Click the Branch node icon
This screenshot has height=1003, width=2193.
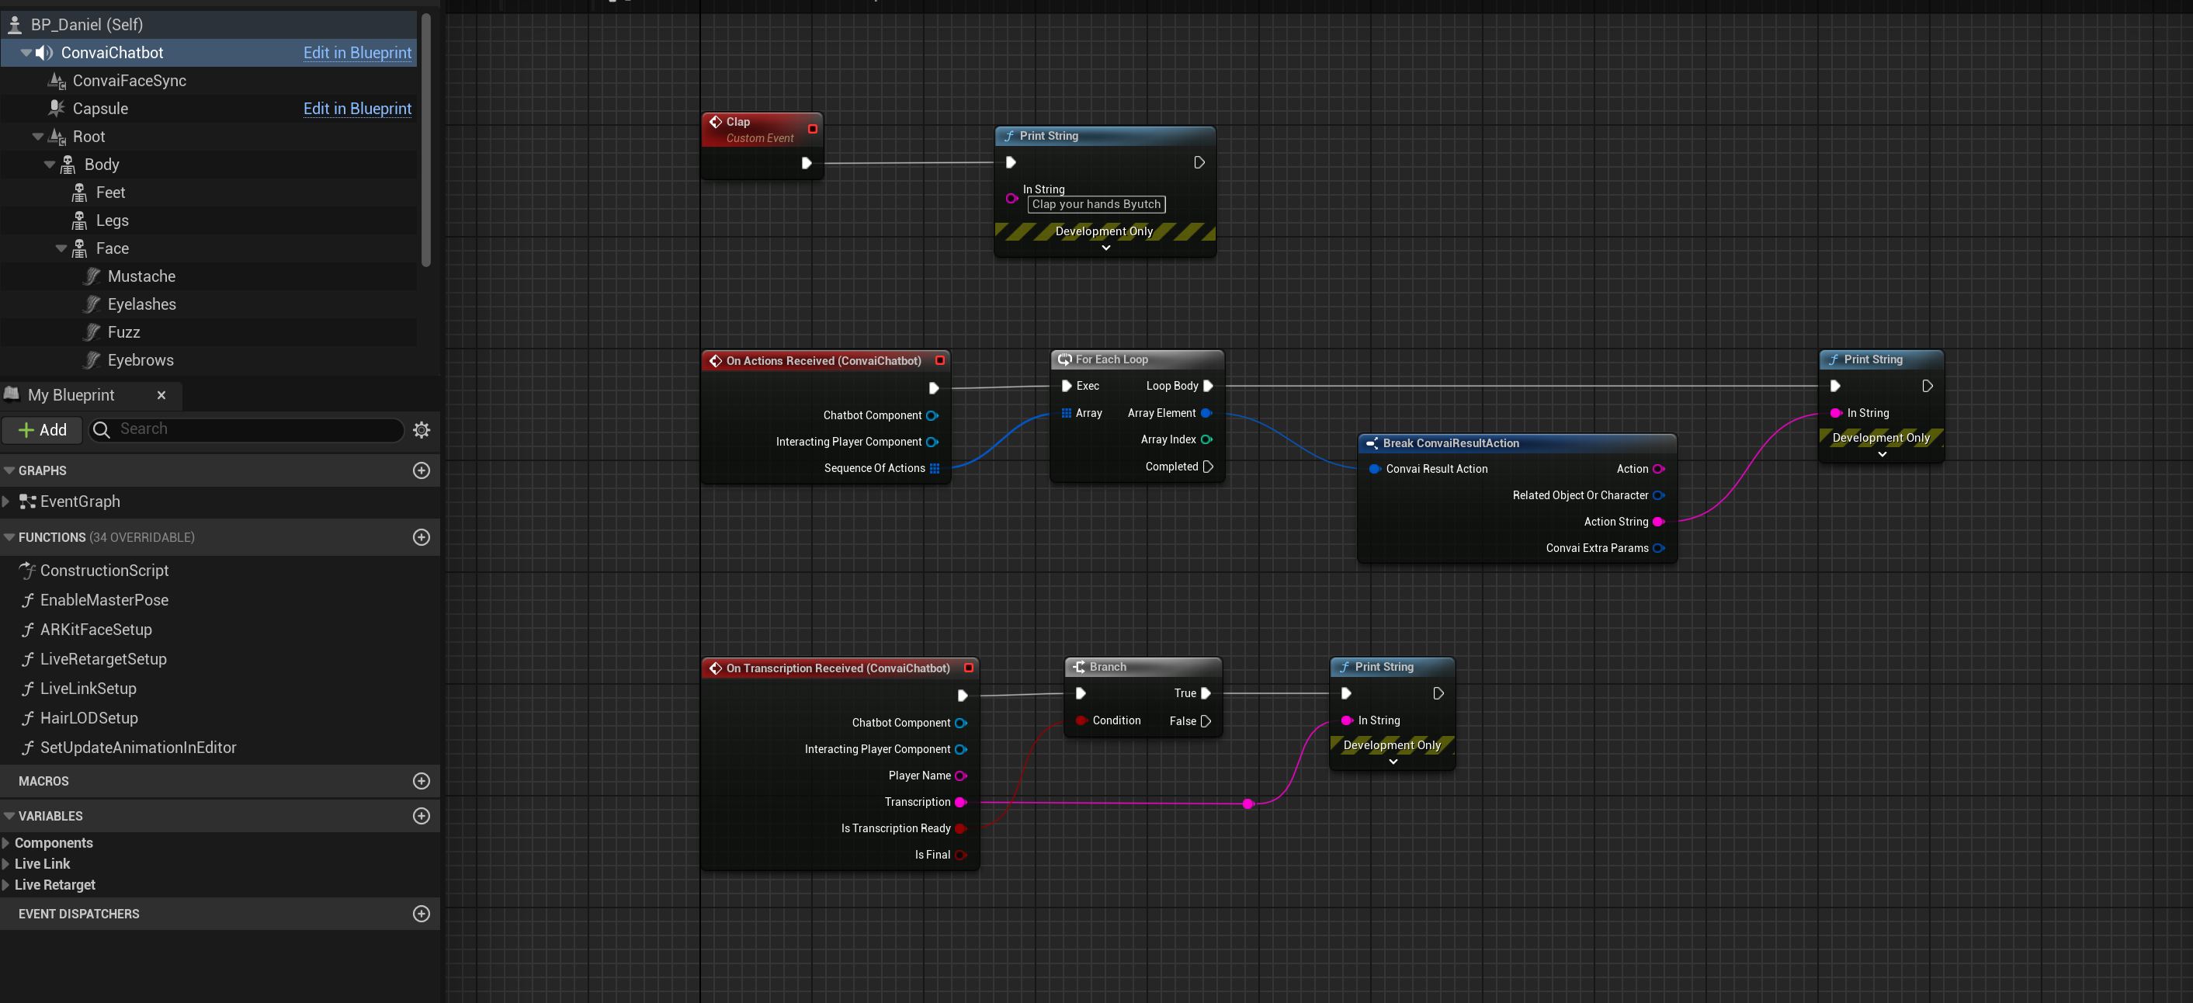pos(1078,667)
